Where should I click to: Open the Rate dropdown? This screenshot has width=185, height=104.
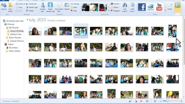[x=78, y=7]
